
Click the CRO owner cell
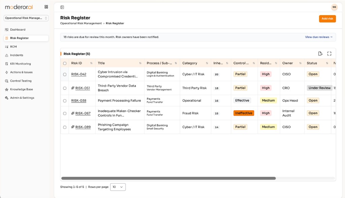[x=286, y=88]
